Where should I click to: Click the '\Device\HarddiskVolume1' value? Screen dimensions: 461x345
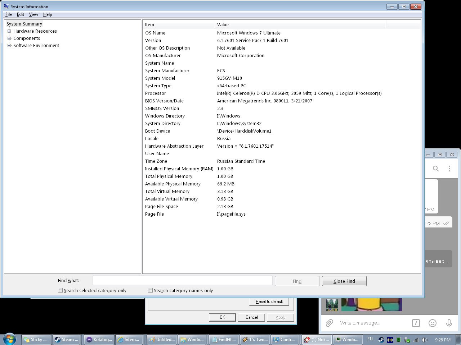[x=244, y=131]
